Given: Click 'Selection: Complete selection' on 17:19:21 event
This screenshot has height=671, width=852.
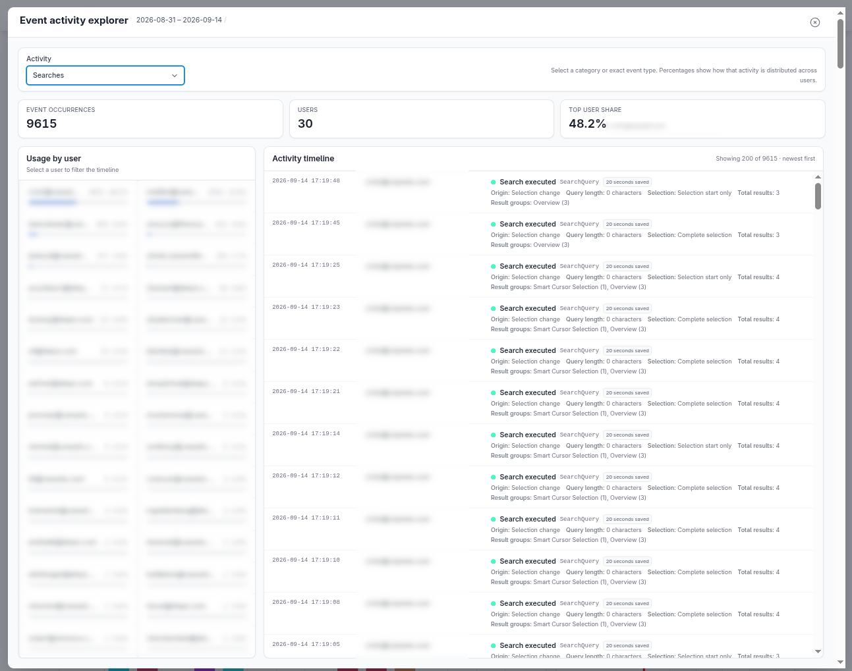Looking at the screenshot, I should 689,404.
